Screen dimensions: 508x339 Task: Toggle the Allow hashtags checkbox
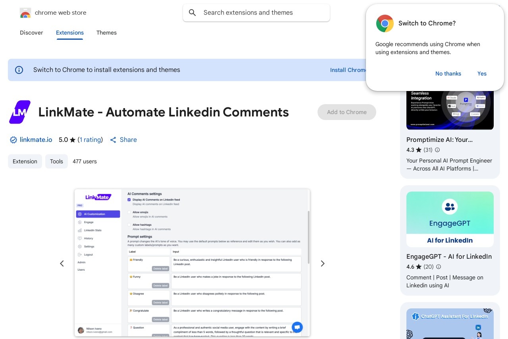pos(129,225)
